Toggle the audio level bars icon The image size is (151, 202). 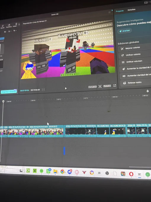tap(44, 89)
